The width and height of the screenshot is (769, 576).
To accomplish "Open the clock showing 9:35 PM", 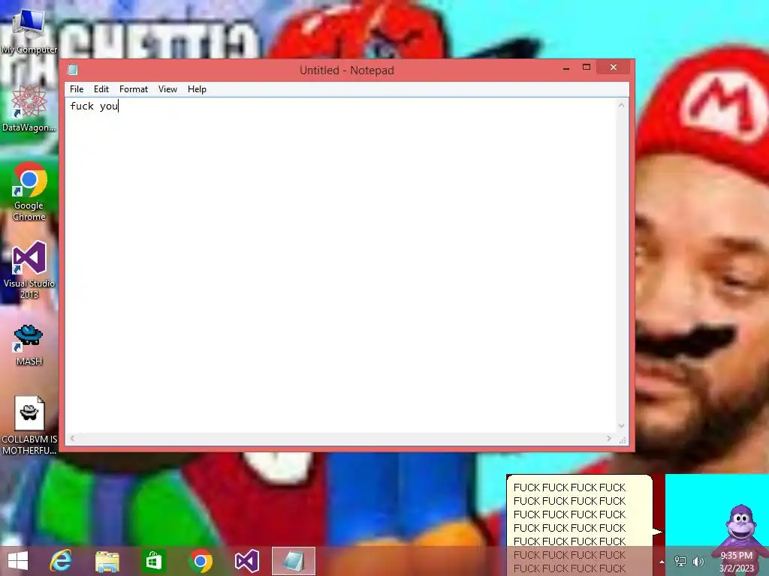I will [x=736, y=562].
